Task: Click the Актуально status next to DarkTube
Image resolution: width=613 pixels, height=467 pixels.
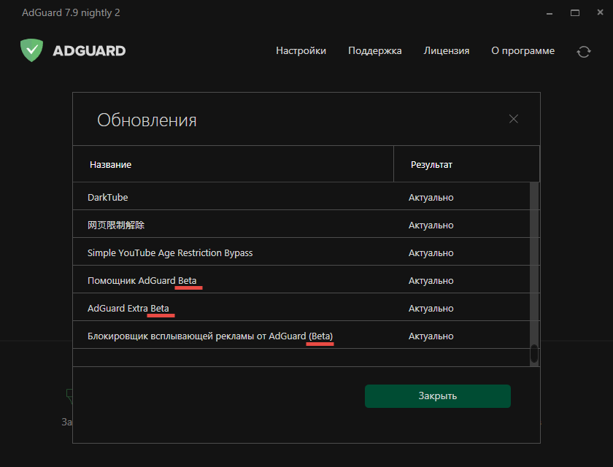Action: [431, 197]
